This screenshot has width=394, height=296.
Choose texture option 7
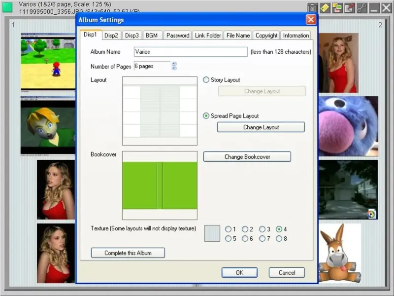[262, 238]
